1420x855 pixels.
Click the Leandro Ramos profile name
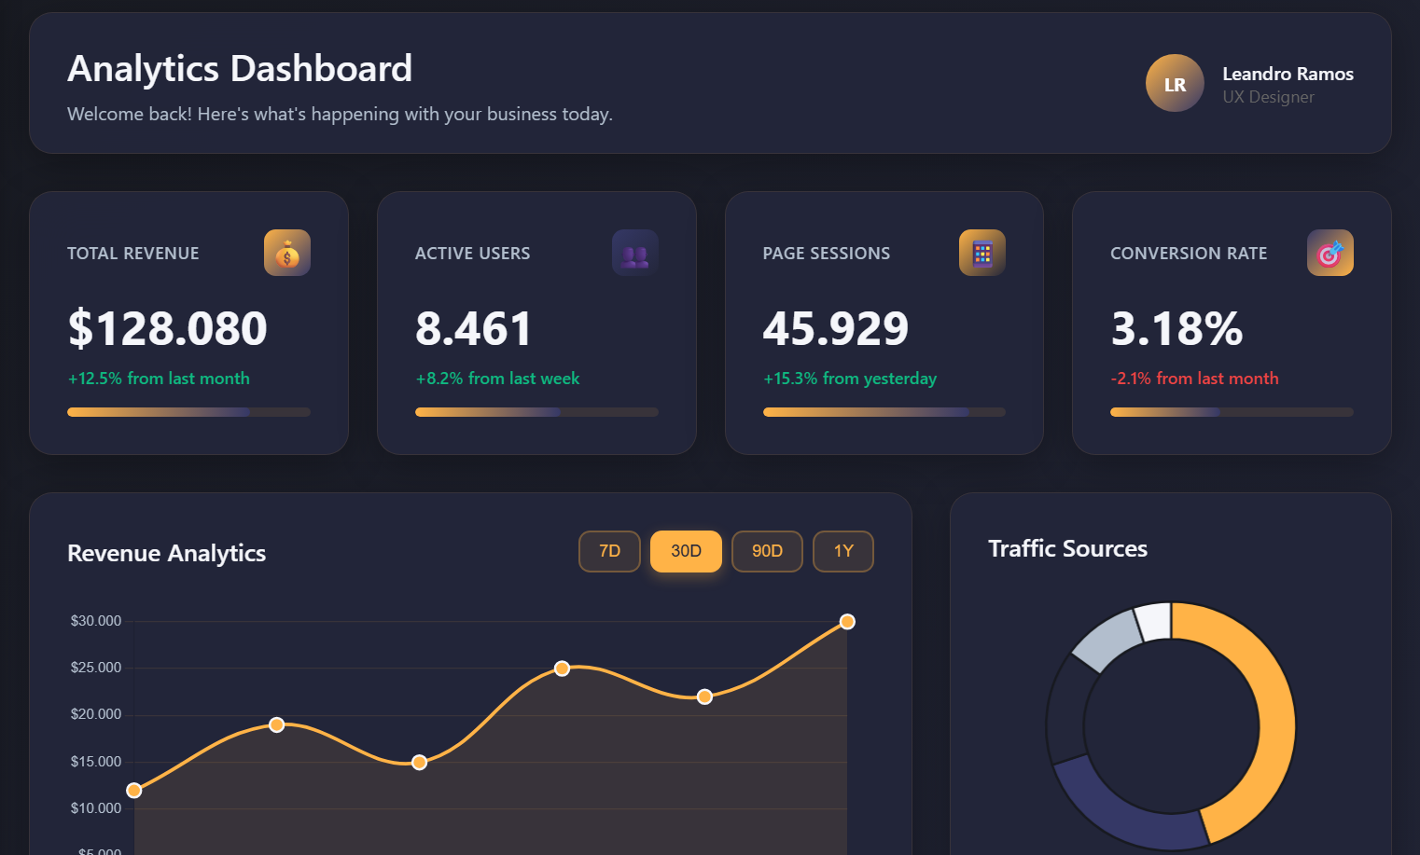(1288, 74)
